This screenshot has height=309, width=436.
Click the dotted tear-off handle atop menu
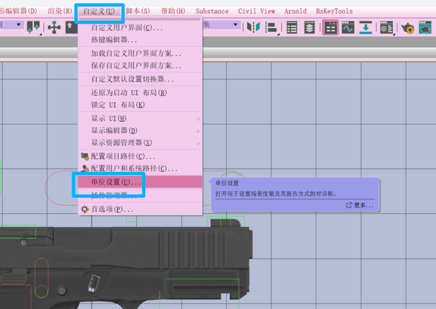coord(140,19)
